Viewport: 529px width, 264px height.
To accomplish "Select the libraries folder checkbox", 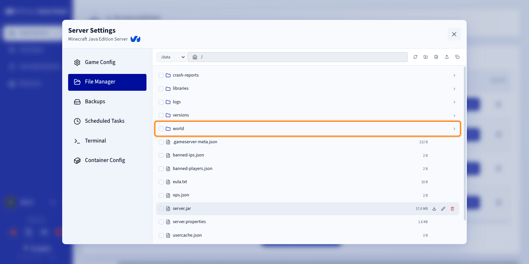I will pos(161,89).
